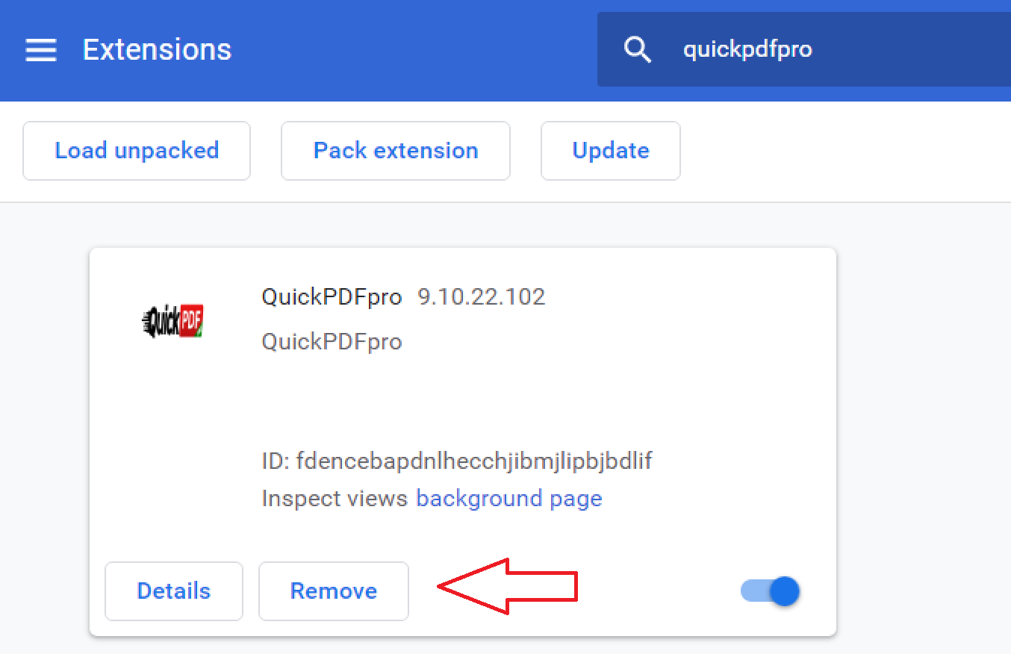Open QuickPDFpro Details
Viewport: 1011px width, 654px height.
174,591
